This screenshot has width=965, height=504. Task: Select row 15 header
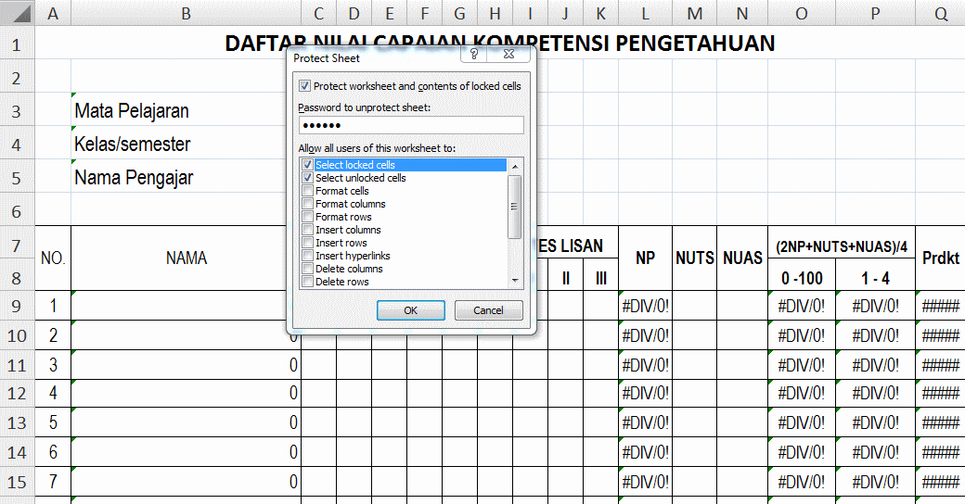coord(18,482)
